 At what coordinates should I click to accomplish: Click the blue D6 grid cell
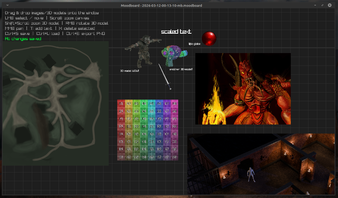[159, 134]
